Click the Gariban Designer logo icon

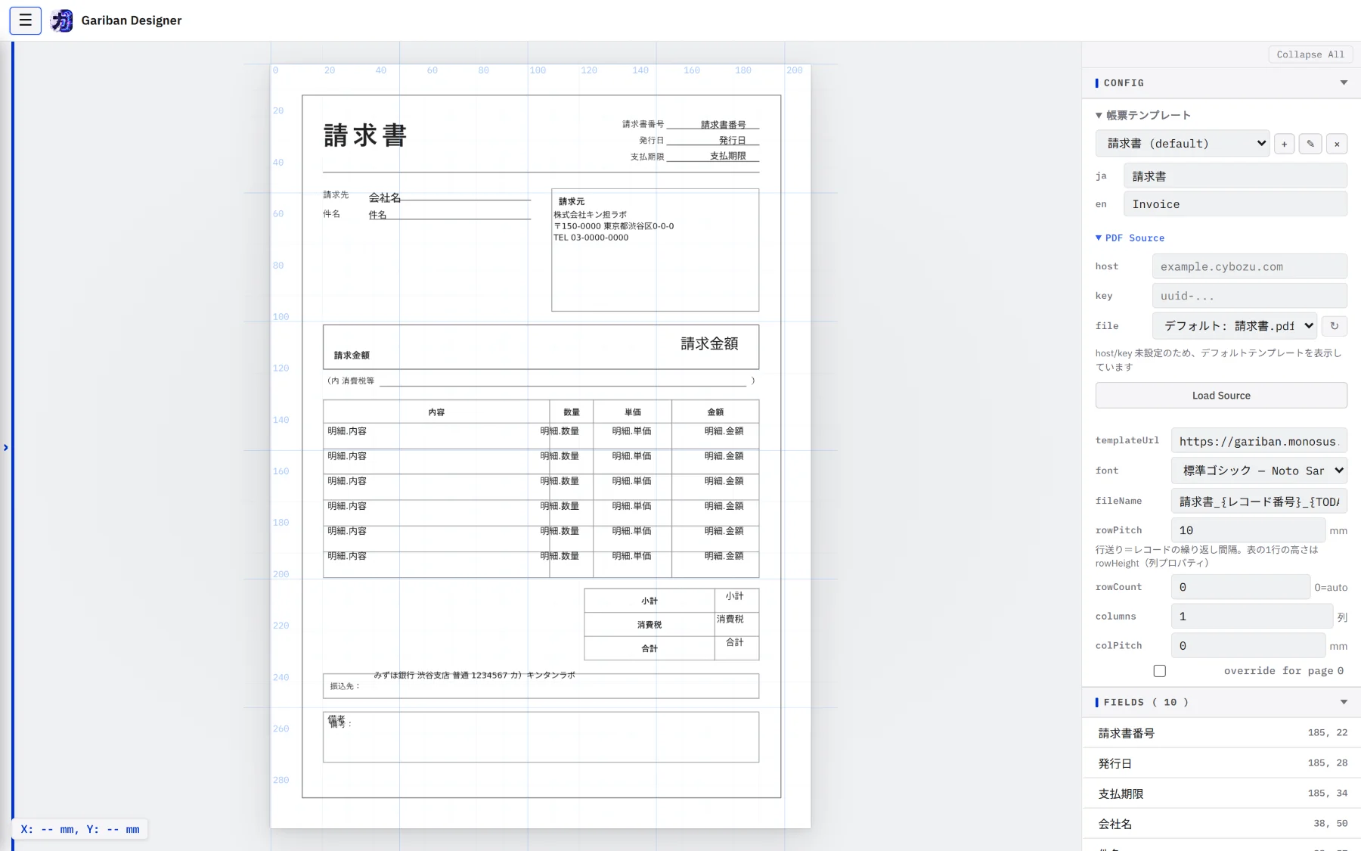(x=62, y=20)
